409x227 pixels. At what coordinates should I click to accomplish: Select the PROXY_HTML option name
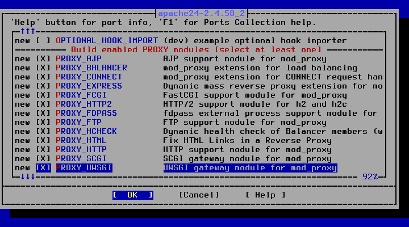coord(81,141)
